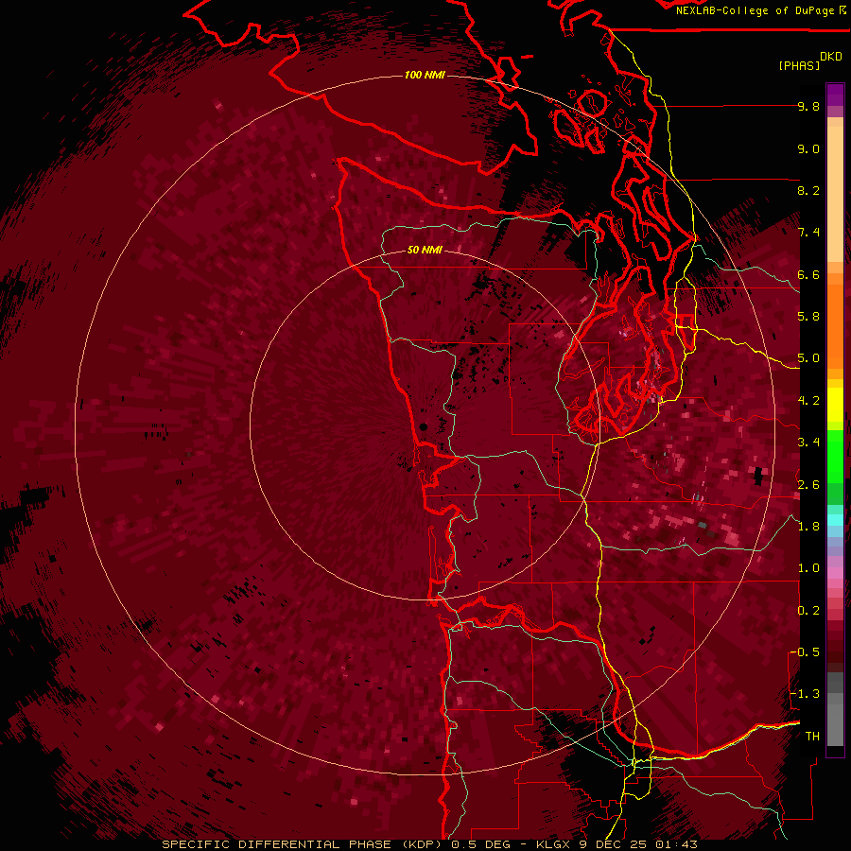The image size is (851, 851).
Task: Pick the cyan band of the color bar
Action: 835,520
